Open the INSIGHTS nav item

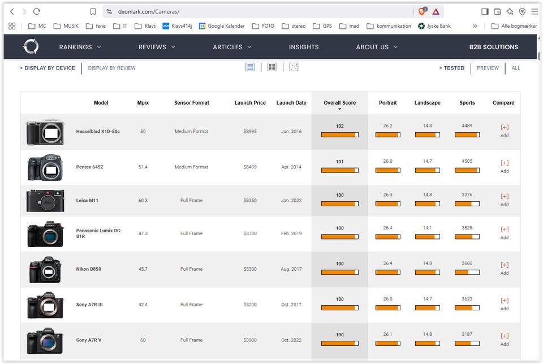304,47
